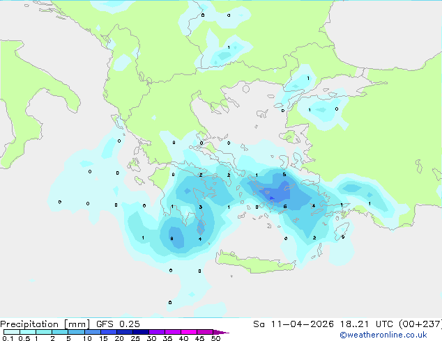Click the map precipitation value "8"
Image resolution: width=442 pixels, height=341 pixels.
point(172,239)
